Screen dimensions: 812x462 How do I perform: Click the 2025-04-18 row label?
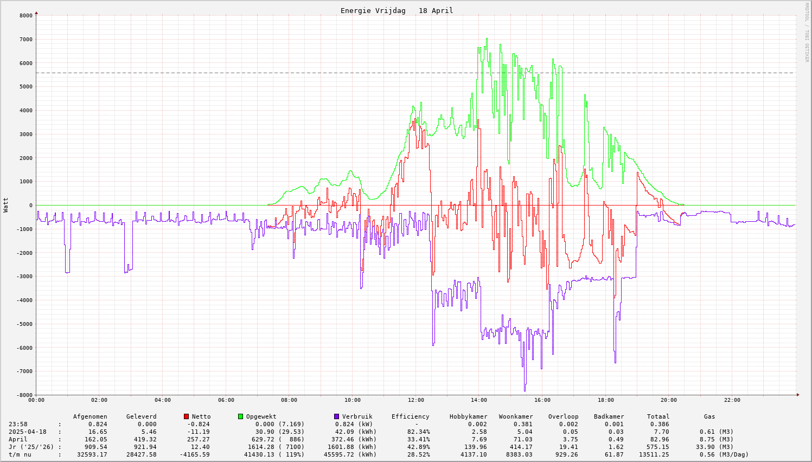coord(27,432)
